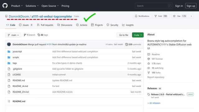Click the README.md file icon in file list

pos(9,80)
